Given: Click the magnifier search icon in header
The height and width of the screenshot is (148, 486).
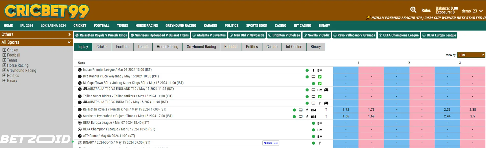Looking at the screenshot, I should pos(413,10).
